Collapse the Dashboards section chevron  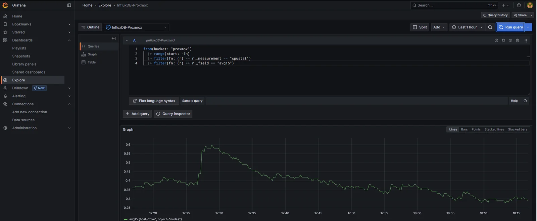[69, 40]
